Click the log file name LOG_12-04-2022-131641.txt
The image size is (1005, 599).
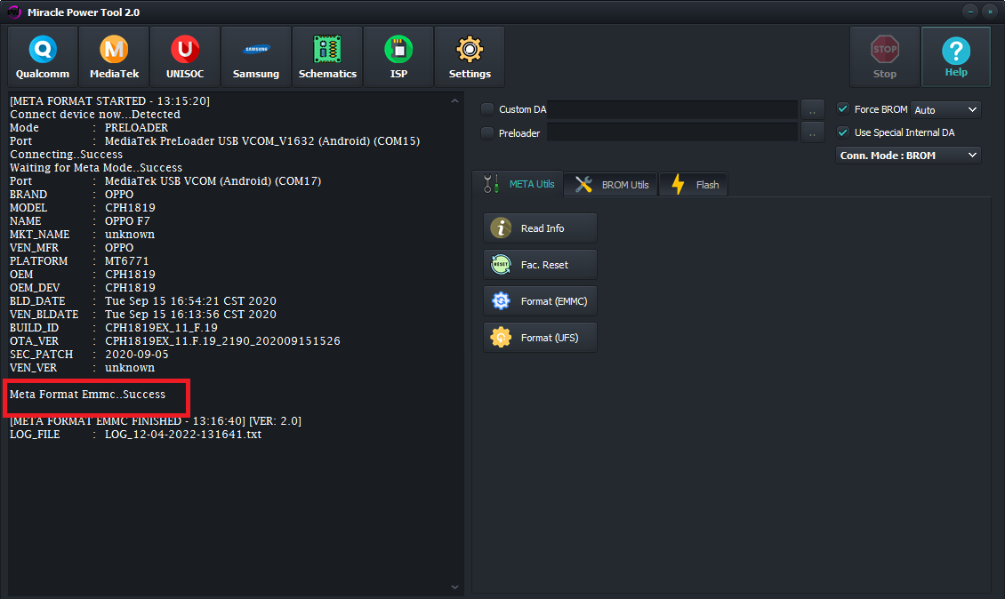183,435
